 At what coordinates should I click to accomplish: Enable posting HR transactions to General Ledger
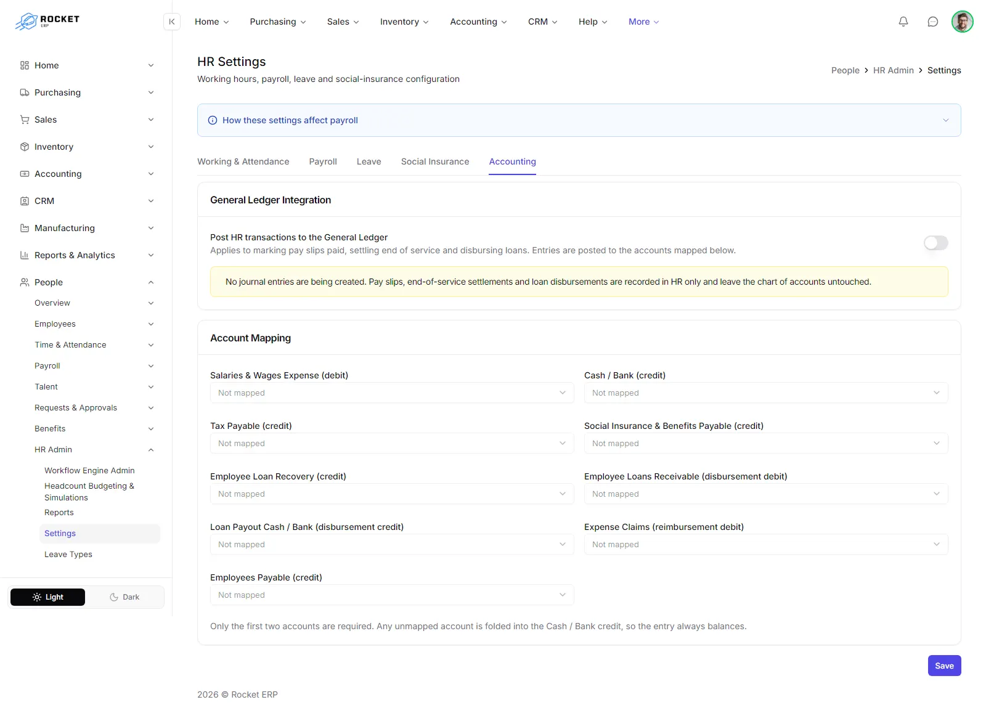pos(935,243)
